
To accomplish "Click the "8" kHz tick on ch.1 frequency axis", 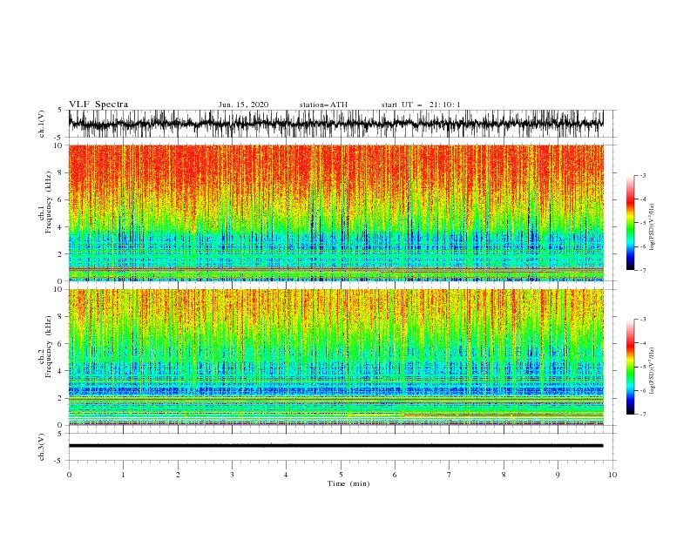I will click(61, 172).
